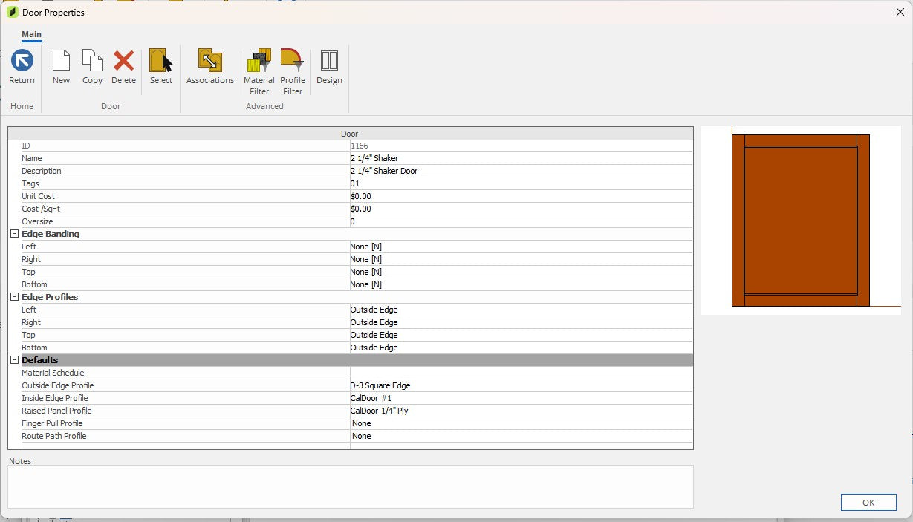Click the Return home icon

(22, 61)
